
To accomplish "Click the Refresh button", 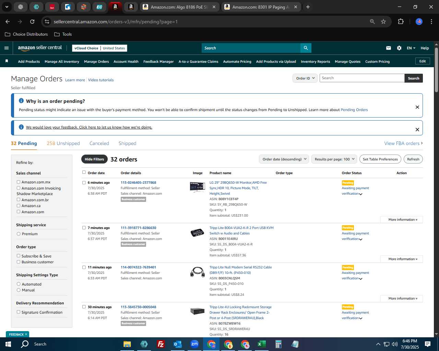I will [x=413, y=159].
